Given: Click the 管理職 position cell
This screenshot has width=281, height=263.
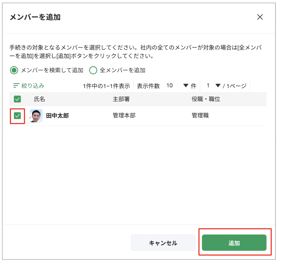Looking at the screenshot, I should click(200, 115).
